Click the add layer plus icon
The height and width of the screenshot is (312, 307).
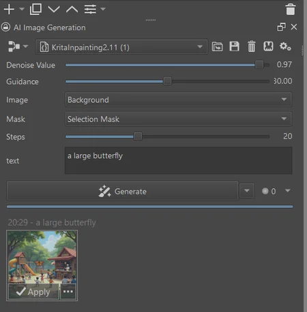click(x=9, y=10)
